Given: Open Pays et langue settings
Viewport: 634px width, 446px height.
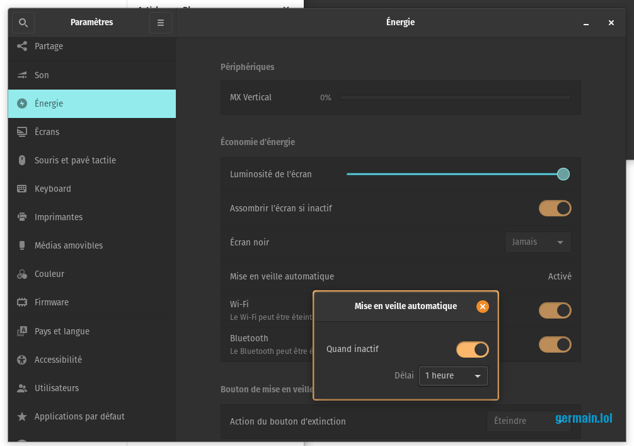Looking at the screenshot, I should [92, 331].
